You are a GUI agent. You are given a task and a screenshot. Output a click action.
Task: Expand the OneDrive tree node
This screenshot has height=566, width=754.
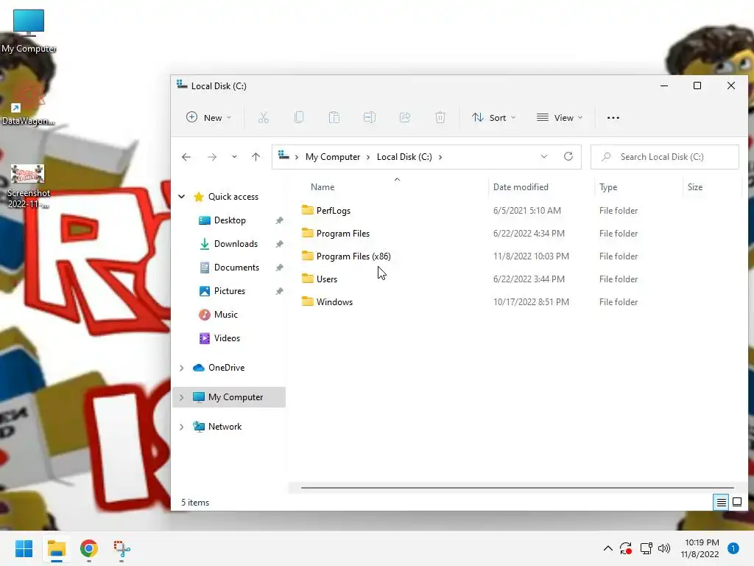(182, 368)
